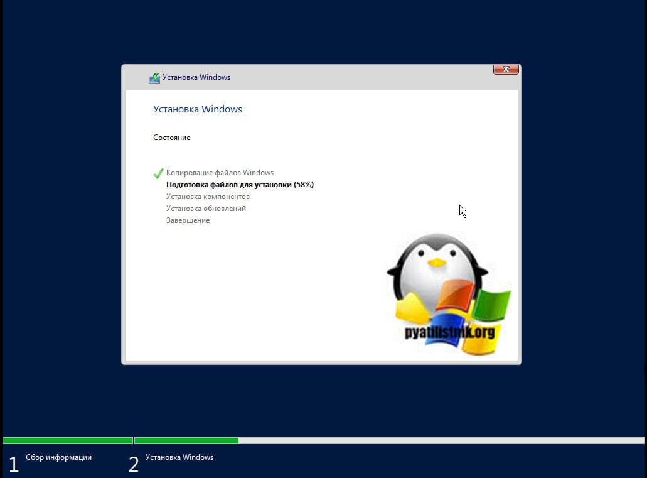Click the Состояние label
Image resolution: width=647 pixels, height=478 pixels.
tap(171, 138)
